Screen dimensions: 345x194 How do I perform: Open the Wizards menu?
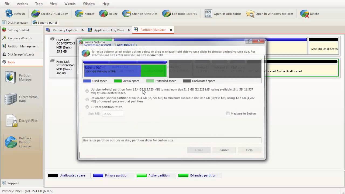(x=70, y=4)
